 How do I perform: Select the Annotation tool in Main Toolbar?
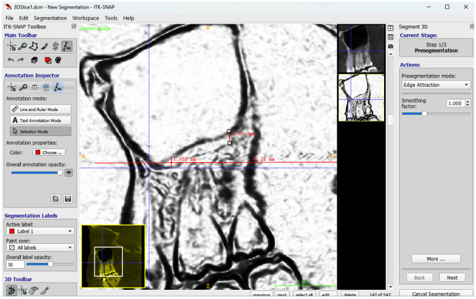click(x=66, y=47)
